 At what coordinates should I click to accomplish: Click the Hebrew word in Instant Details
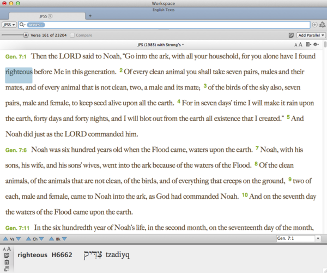coord(93,255)
